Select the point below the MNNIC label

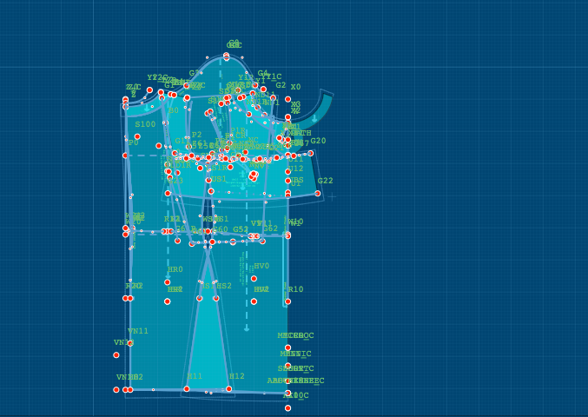click(288, 366)
